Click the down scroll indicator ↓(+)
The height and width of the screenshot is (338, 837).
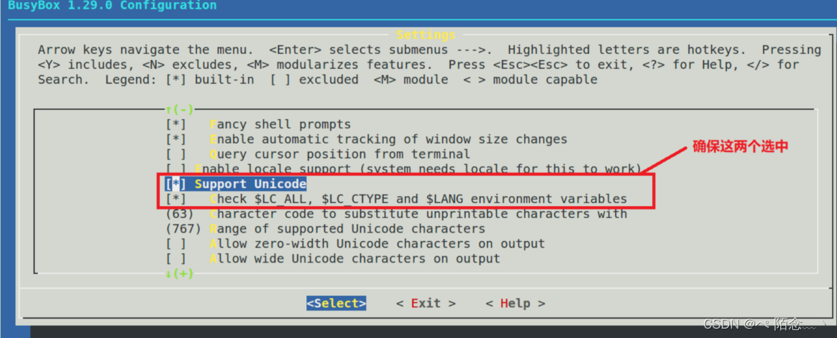[x=179, y=273]
